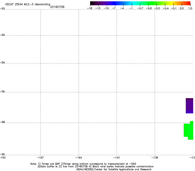Screen dimensions: 195x171
Task: Click the green data block on the map
Action: pos(188,130)
